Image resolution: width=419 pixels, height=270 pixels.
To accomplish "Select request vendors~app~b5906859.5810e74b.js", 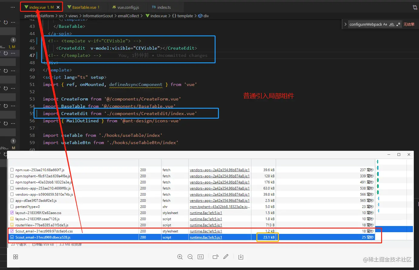I will coord(44,194).
